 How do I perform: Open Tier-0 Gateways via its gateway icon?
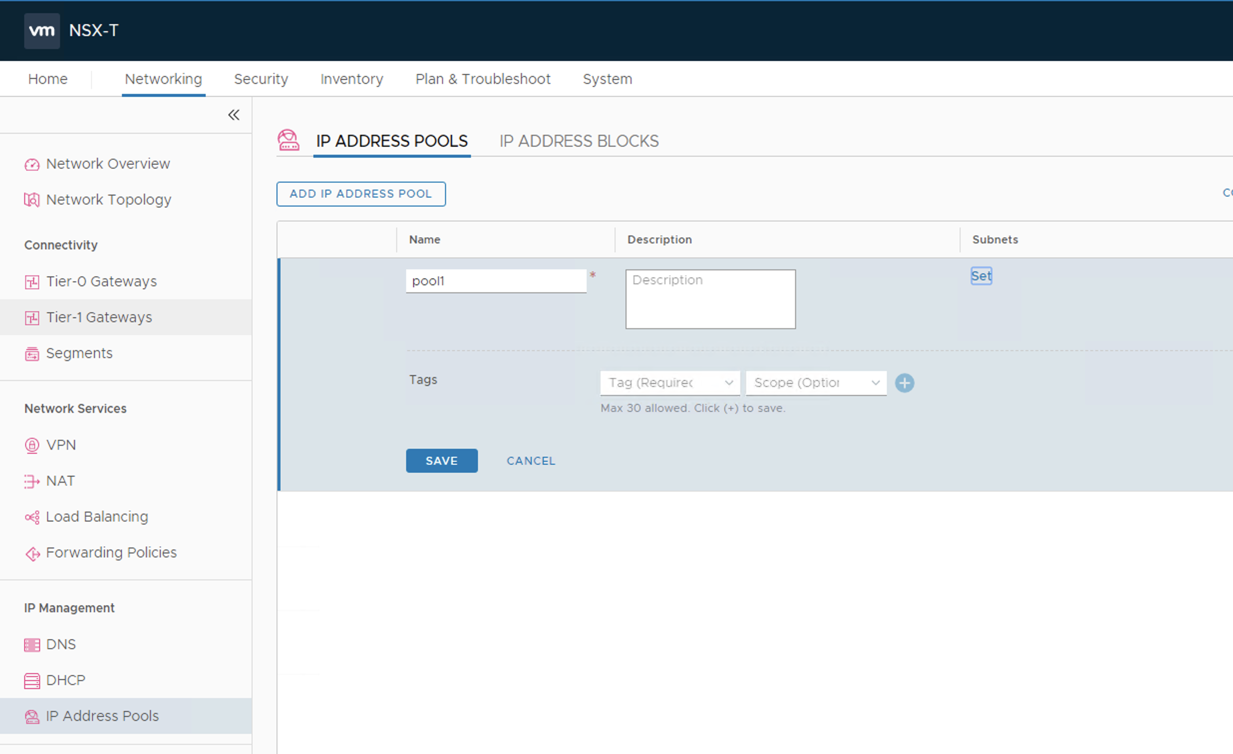tap(32, 282)
